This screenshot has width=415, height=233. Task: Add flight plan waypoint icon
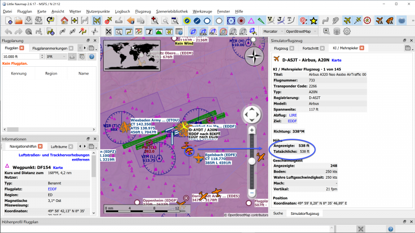(50, 32)
